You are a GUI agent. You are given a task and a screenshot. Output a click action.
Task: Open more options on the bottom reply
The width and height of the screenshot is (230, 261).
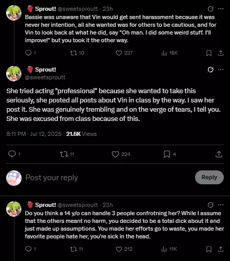221,205
